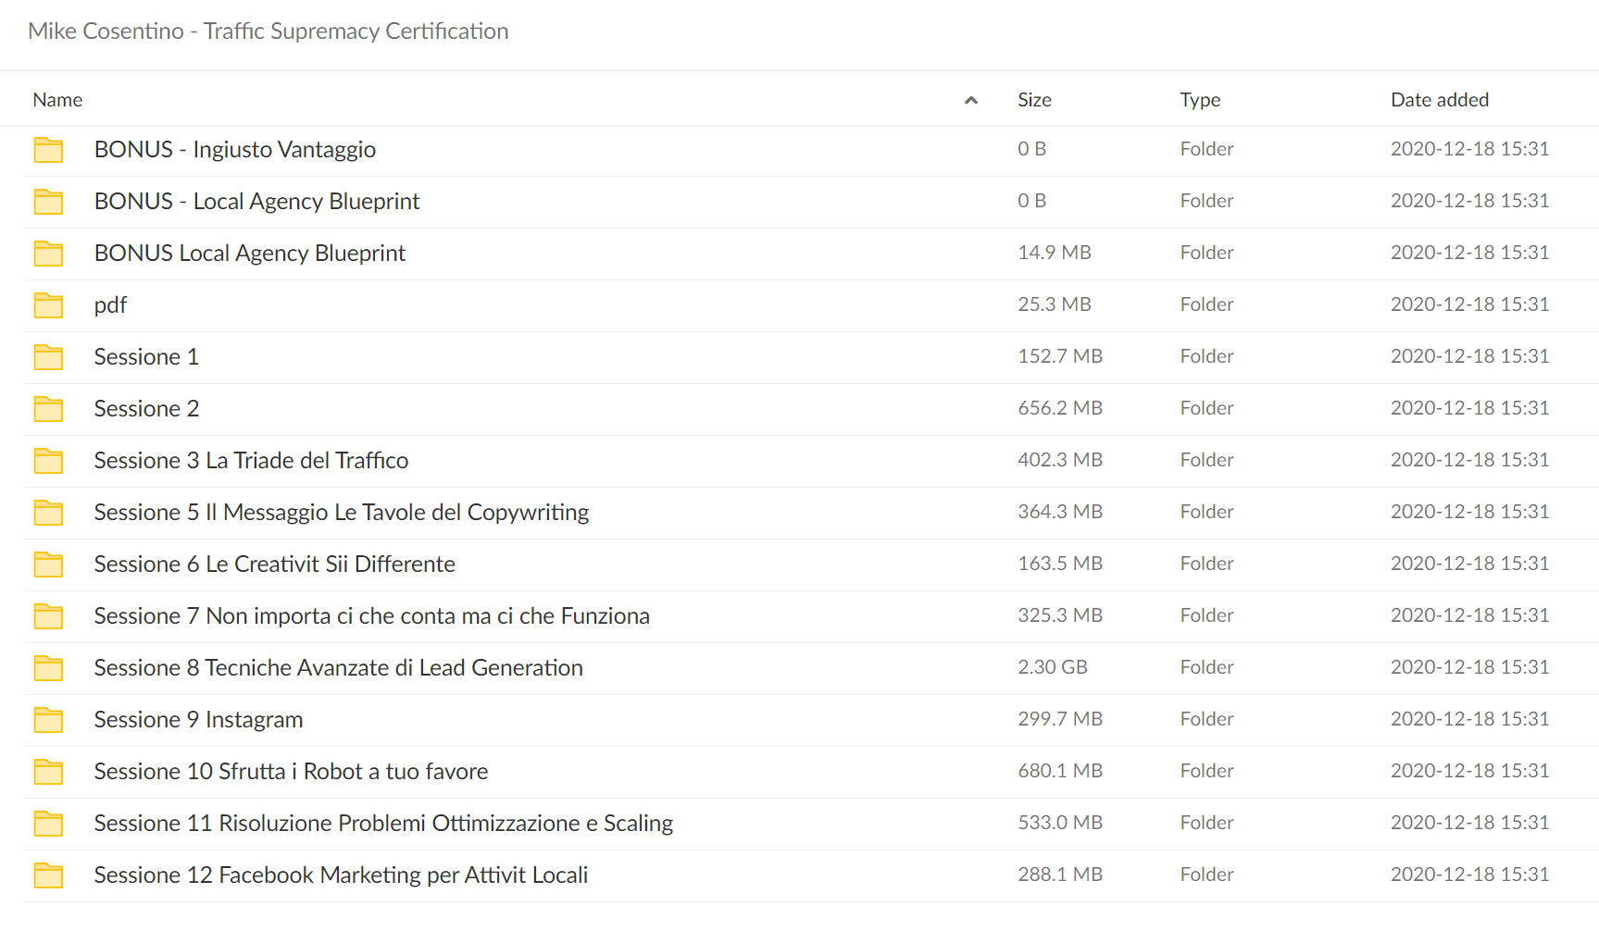This screenshot has height=943, width=1599.
Task: Click the 656.2 MB size value
Action: click(1060, 408)
